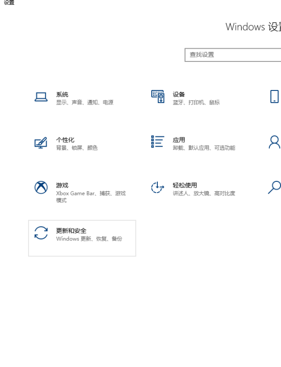Click the laptop icon for 系统
The height and width of the screenshot is (367, 281).
(x=41, y=97)
